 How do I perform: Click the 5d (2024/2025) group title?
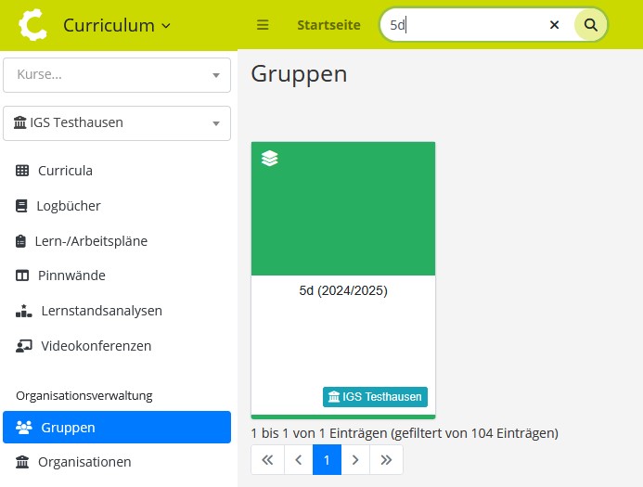pyautogui.click(x=343, y=290)
